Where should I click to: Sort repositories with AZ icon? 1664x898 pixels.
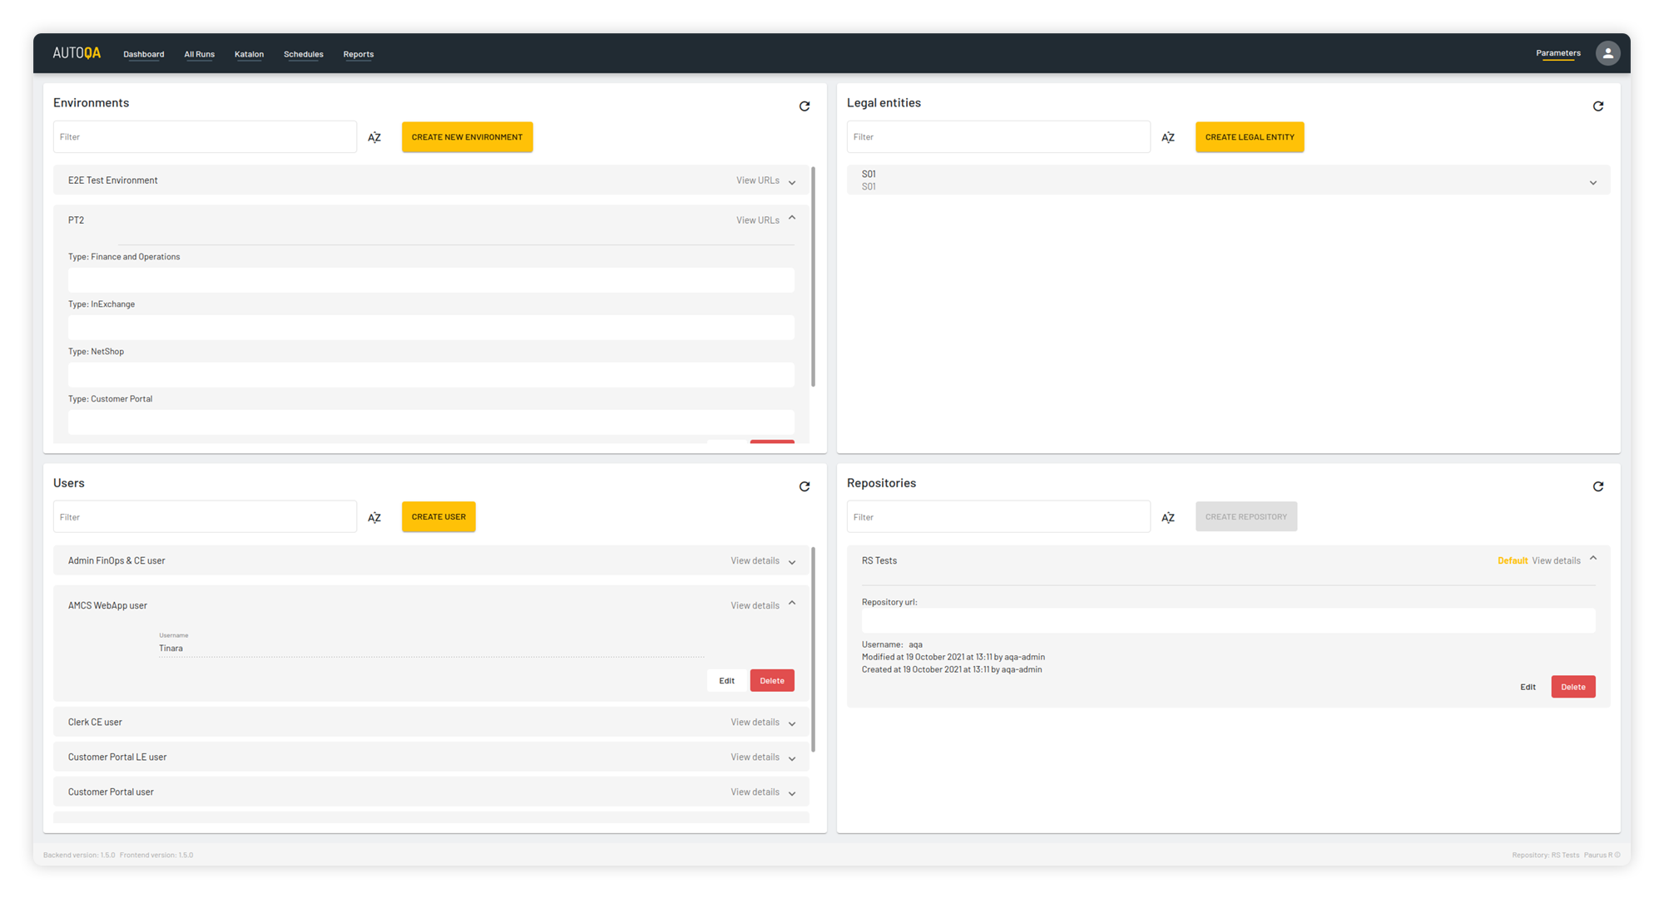[1168, 517]
